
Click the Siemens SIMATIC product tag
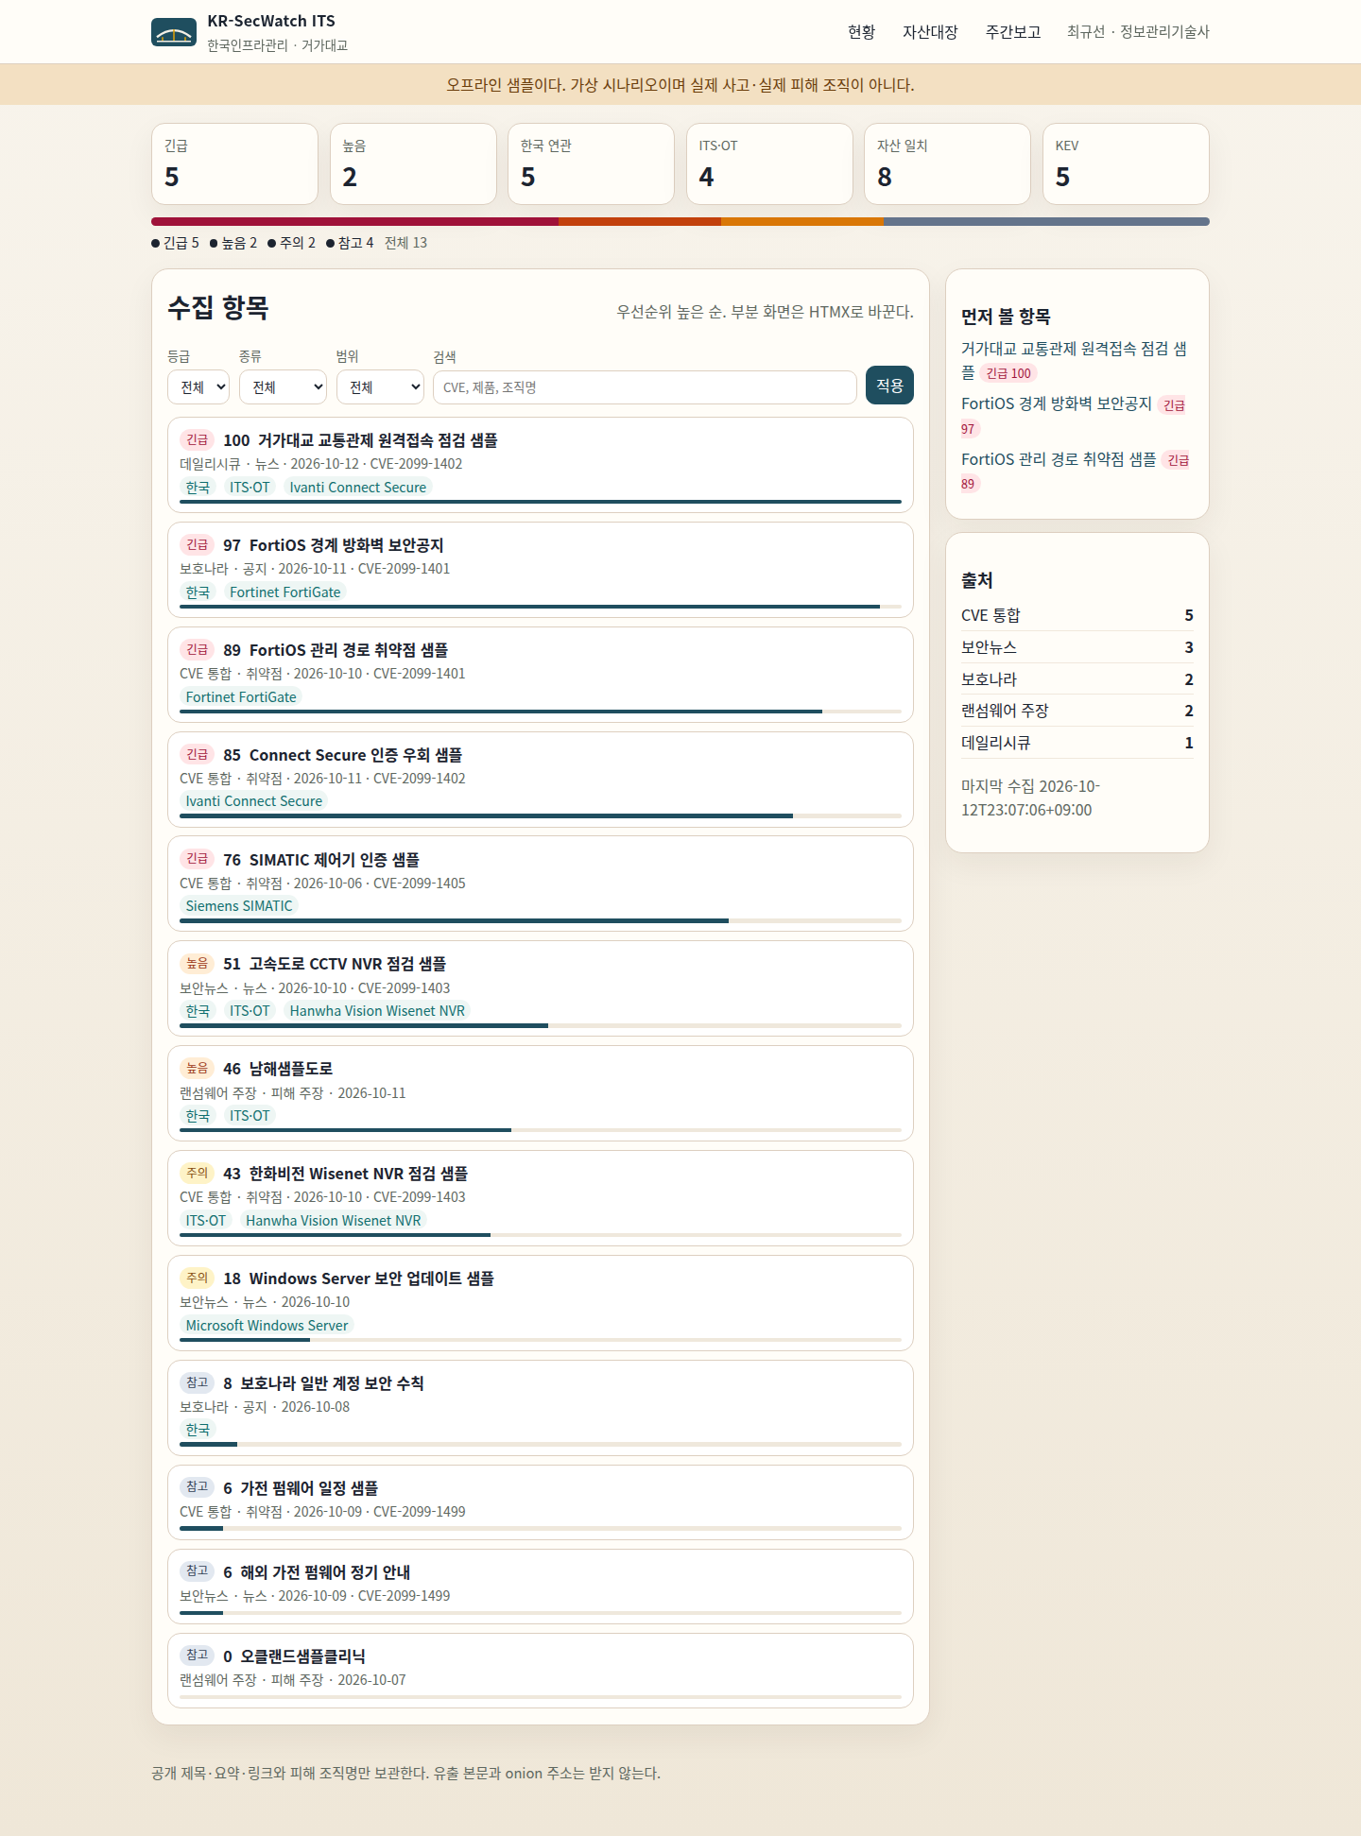pos(239,905)
